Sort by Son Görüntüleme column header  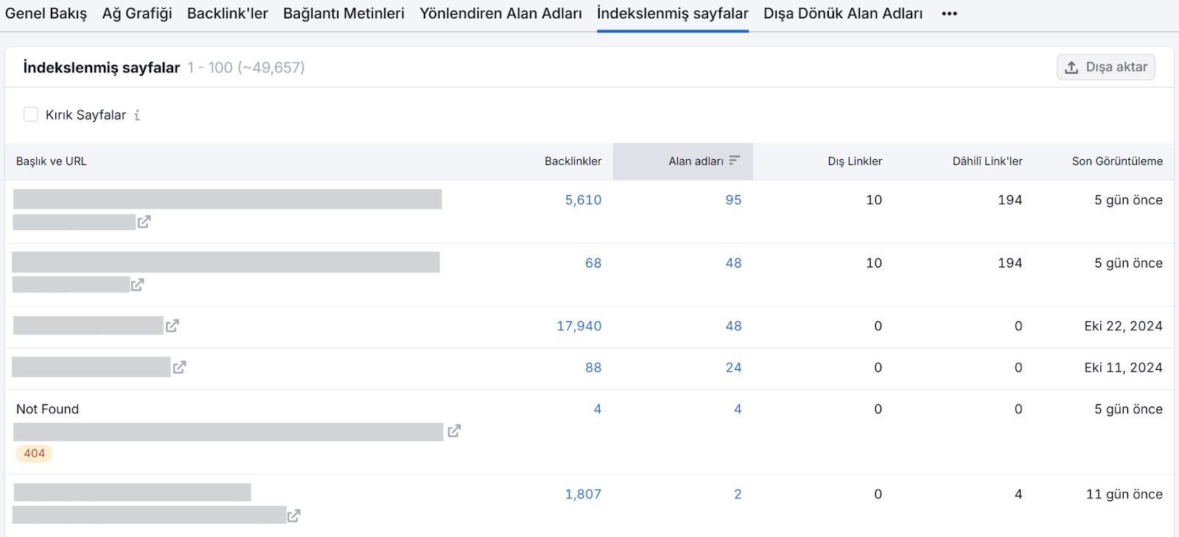1117,161
